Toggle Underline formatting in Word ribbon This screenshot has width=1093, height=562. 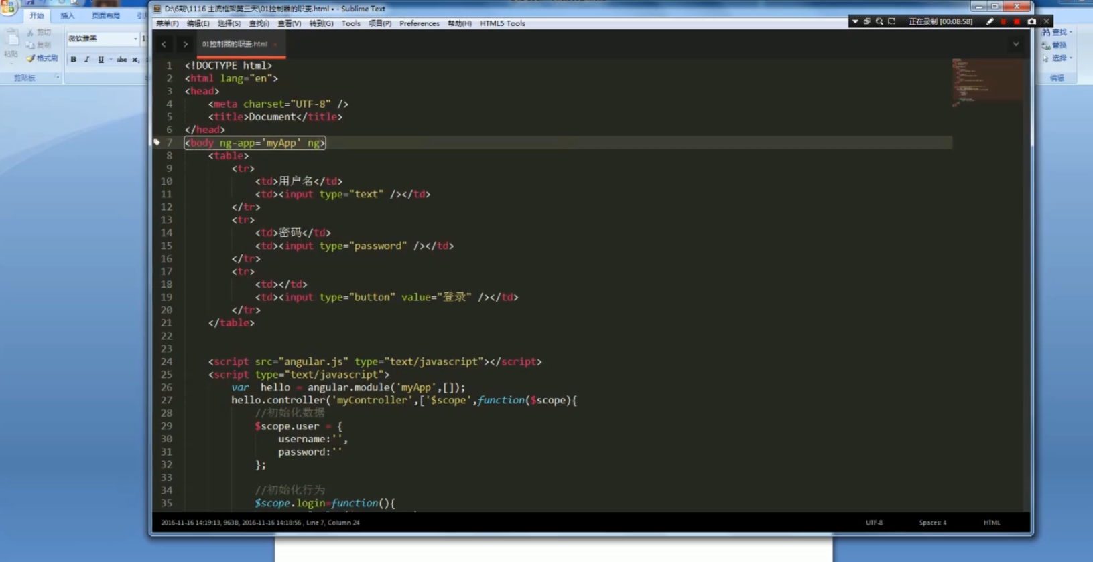coord(101,60)
